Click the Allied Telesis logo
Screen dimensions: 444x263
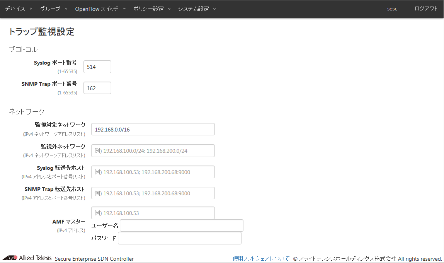pyautogui.click(x=27, y=258)
